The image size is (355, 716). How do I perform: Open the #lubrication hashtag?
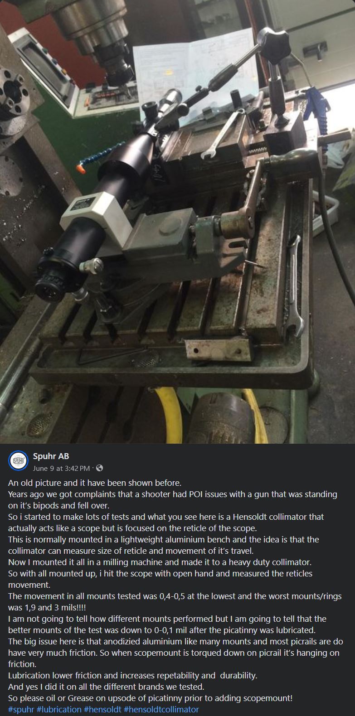[59, 709]
